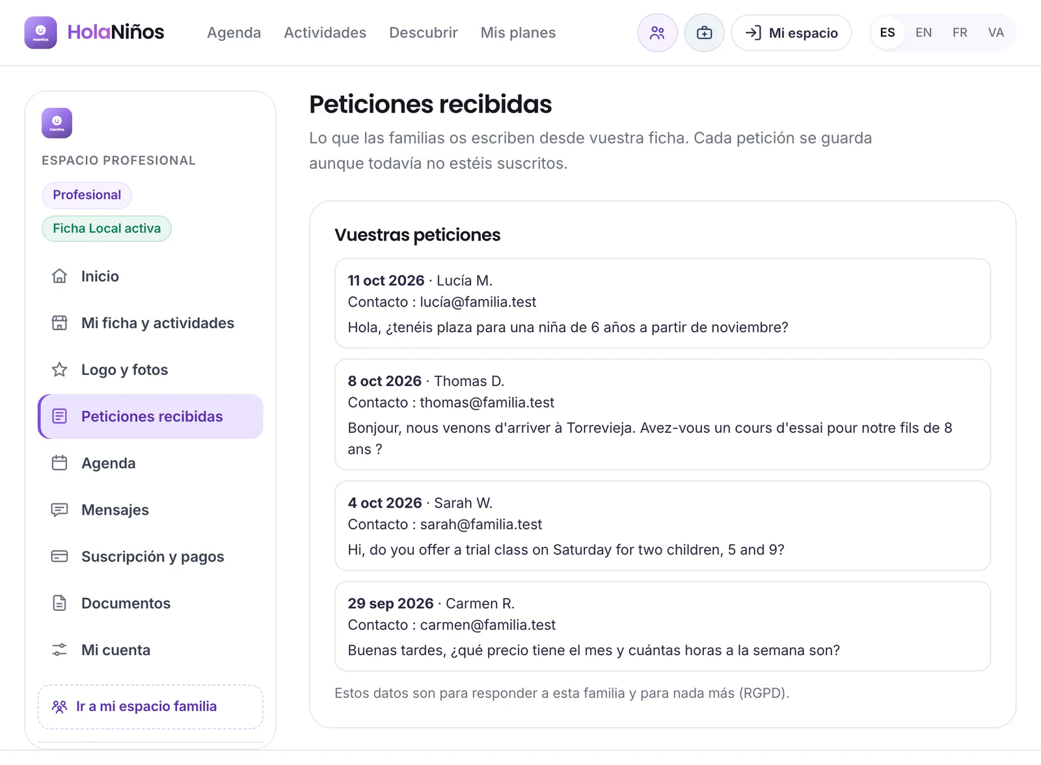Click the card icon for Suscripción y pagos

(x=59, y=557)
